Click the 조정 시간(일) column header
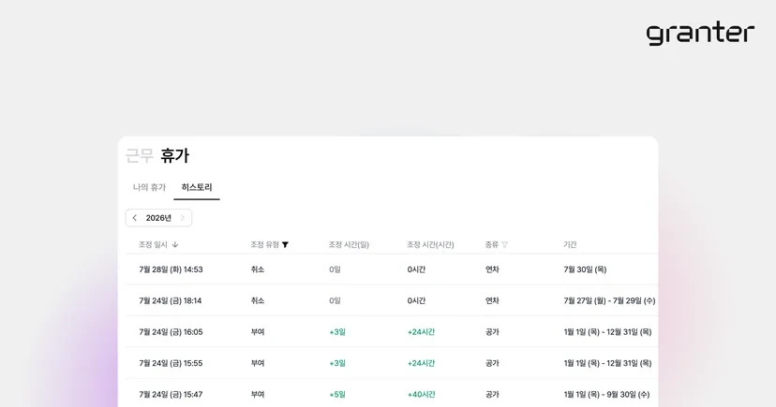The height and width of the screenshot is (407, 776). point(349,244)
